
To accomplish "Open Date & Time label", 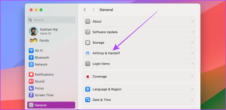I will point(102,100).
